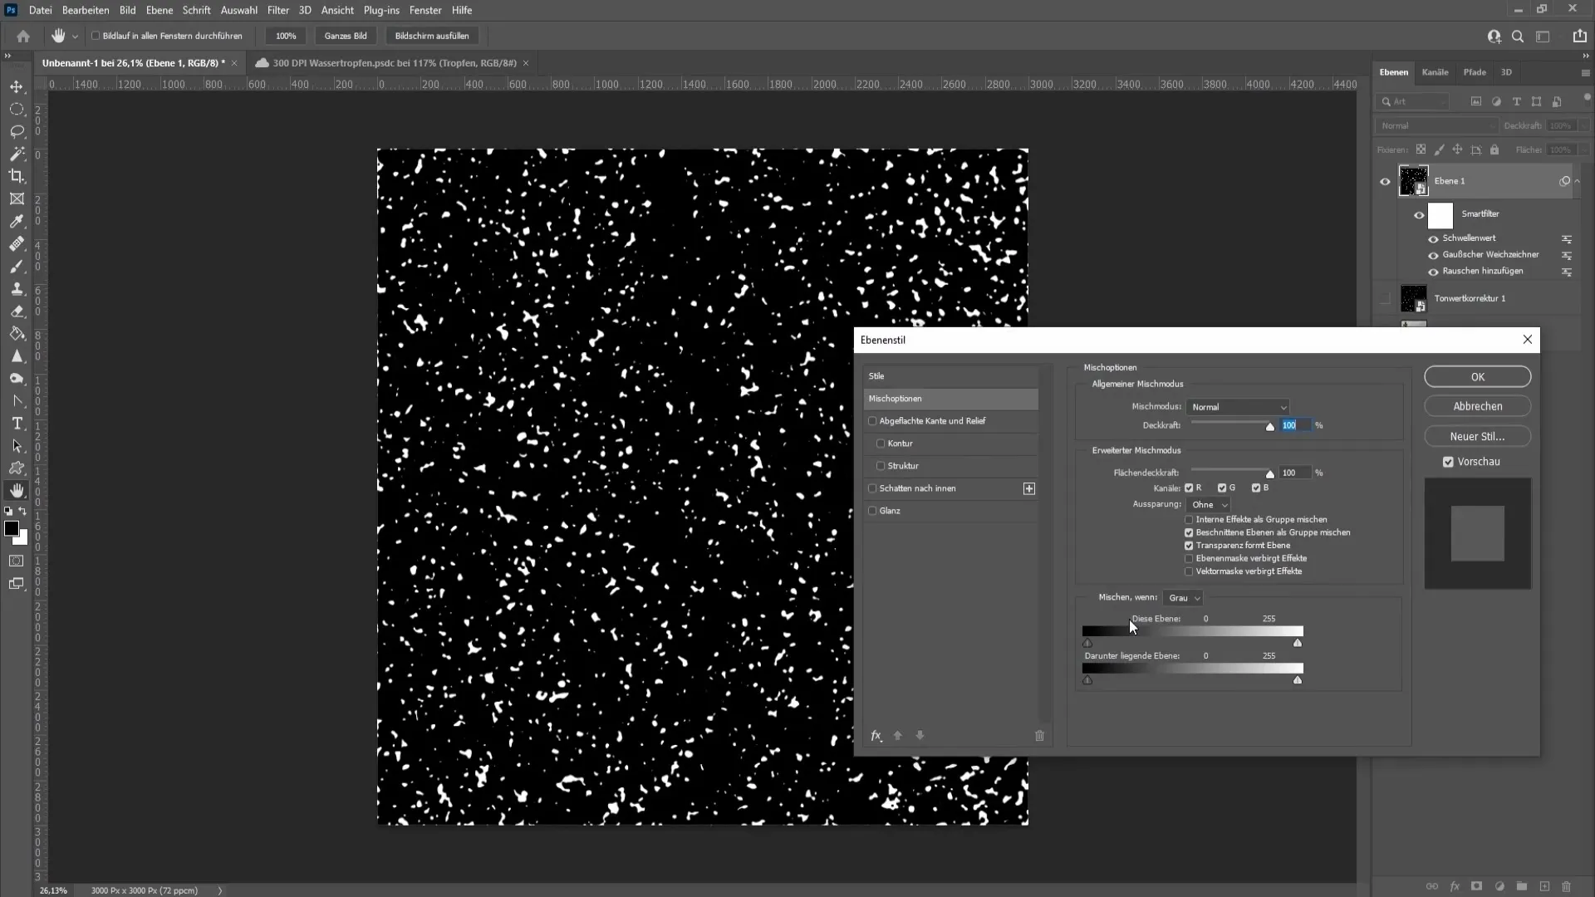Viewport: 1595px width, 897px height.
Task: Toggle visibility of Ebene 1 layer
Action: pyautogui.click(x=1385, y=181)
